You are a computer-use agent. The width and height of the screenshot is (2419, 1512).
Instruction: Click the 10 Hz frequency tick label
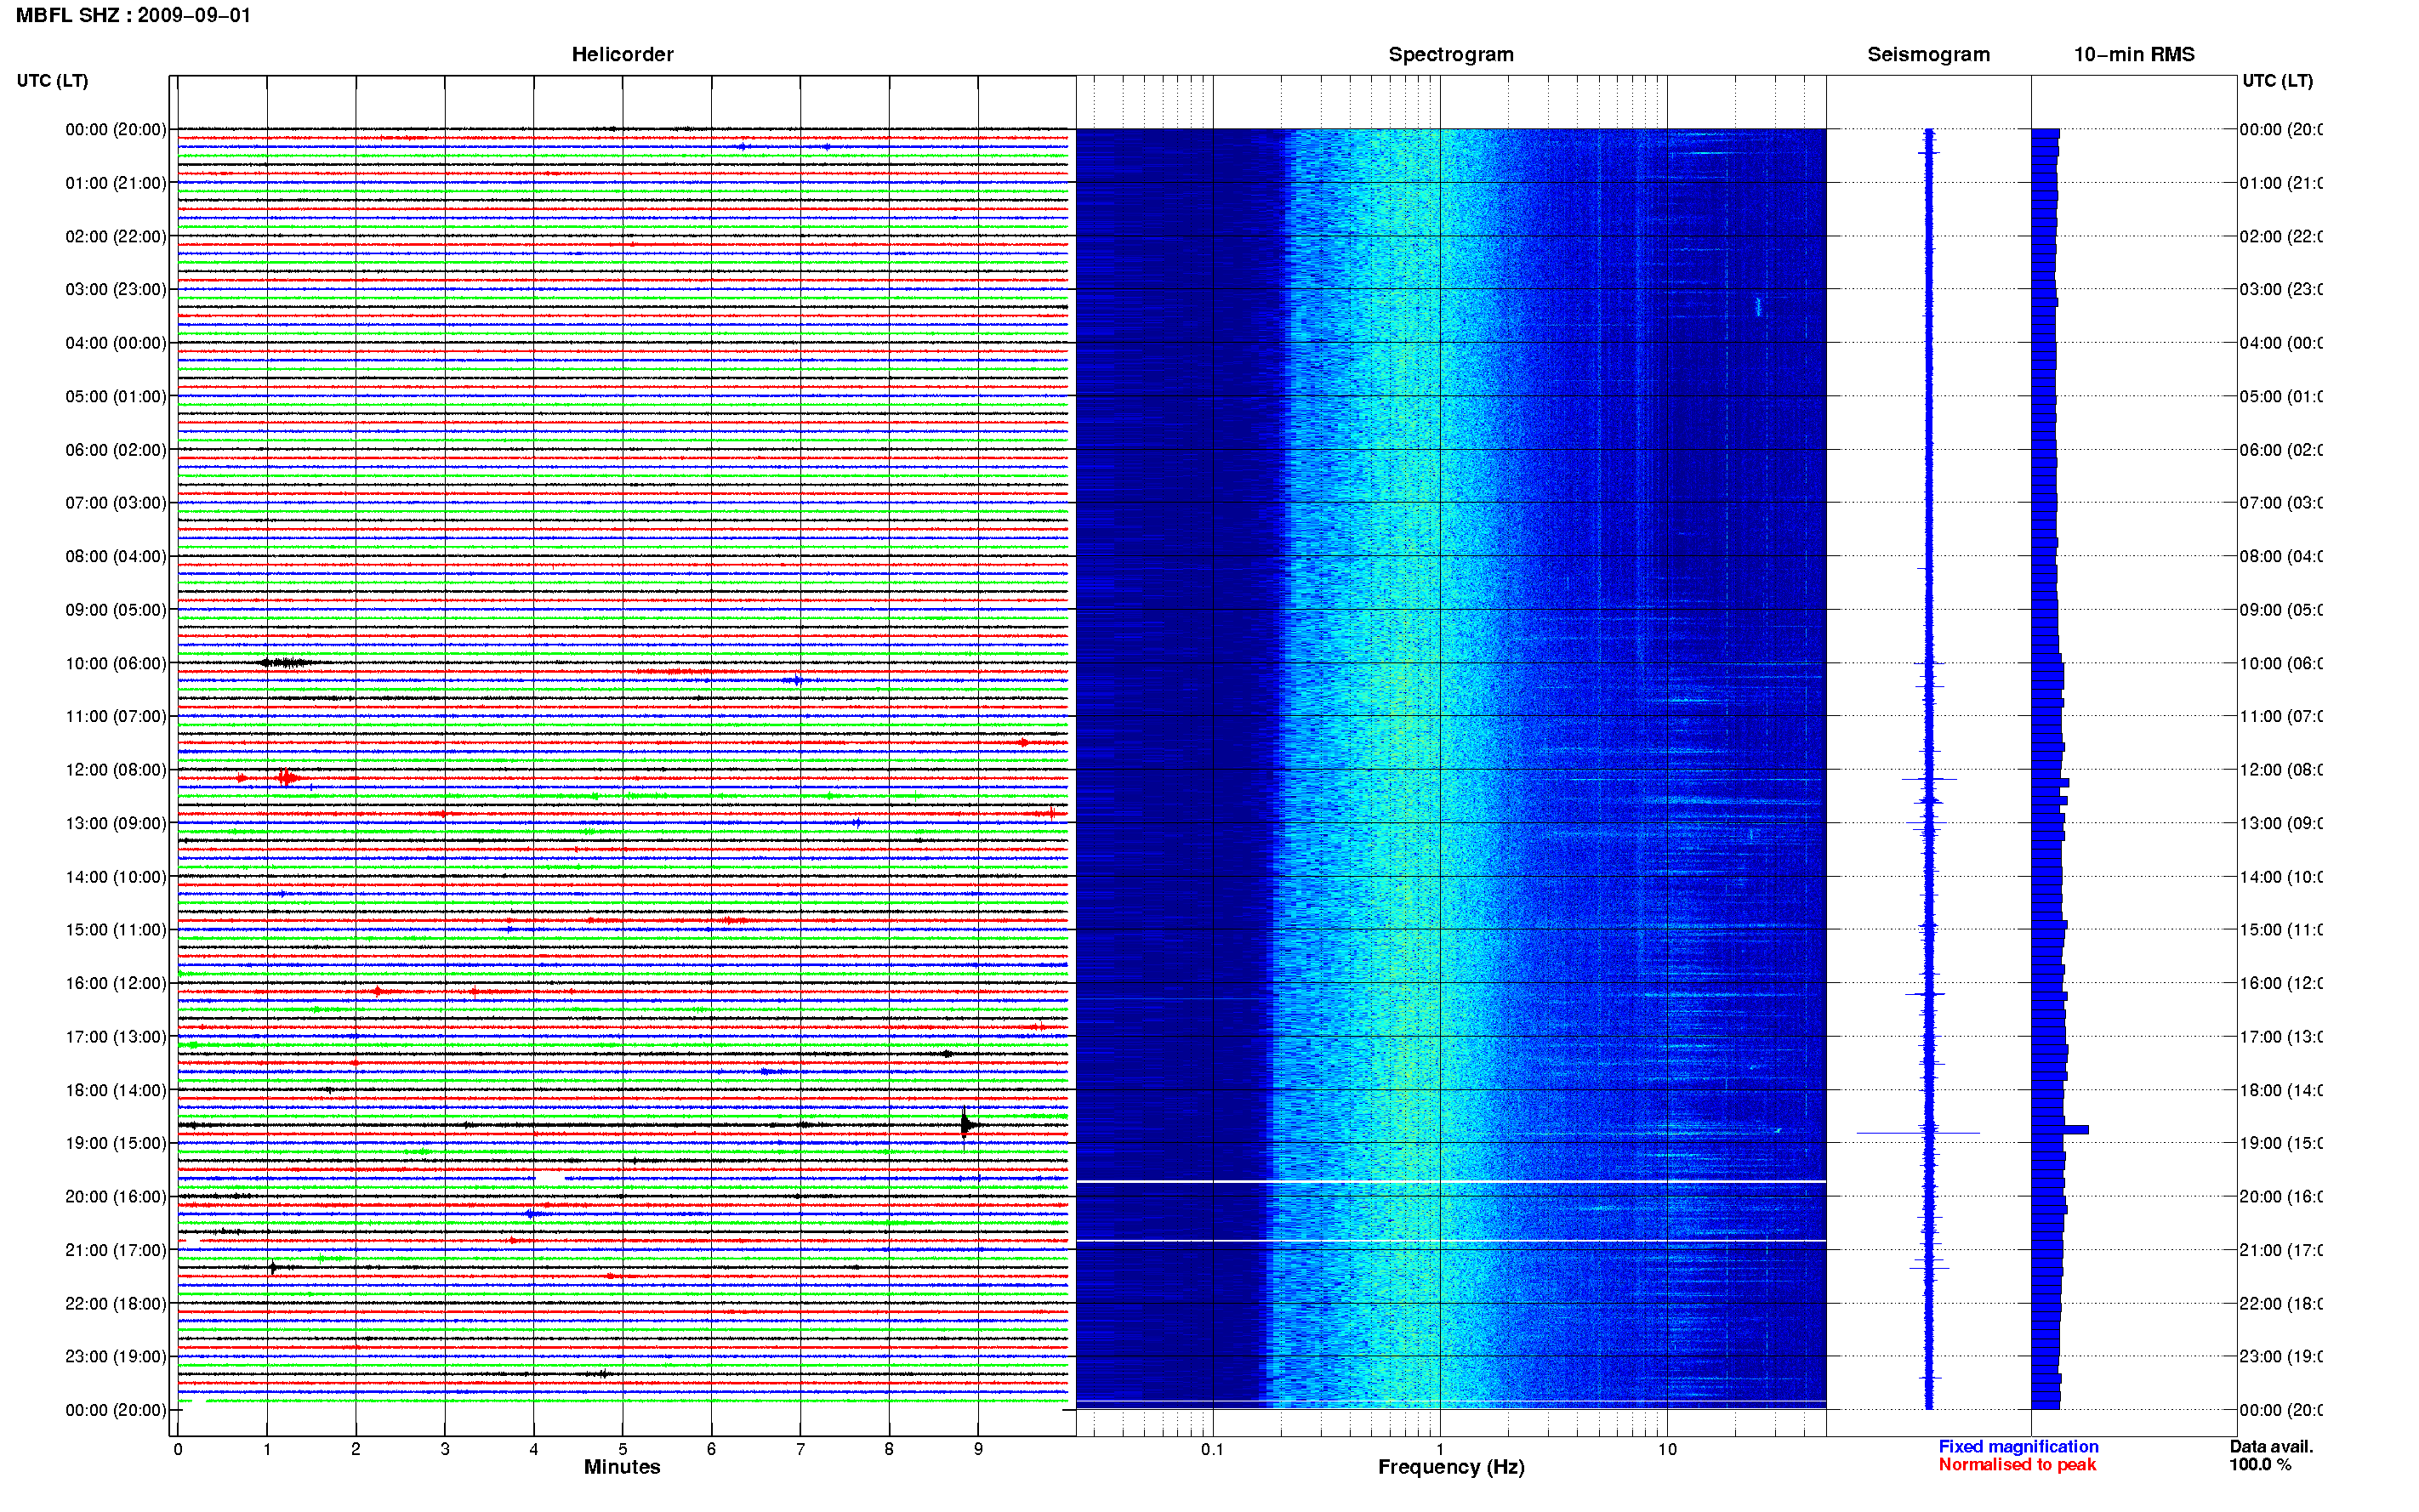(x=1667, y=1449)
